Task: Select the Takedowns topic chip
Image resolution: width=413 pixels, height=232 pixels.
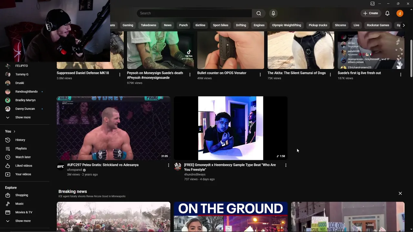Action: [148, 25]
